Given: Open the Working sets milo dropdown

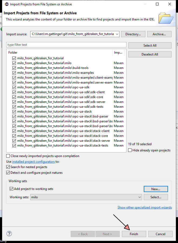Looking at the screenshot, I should (x=86, y=197).
